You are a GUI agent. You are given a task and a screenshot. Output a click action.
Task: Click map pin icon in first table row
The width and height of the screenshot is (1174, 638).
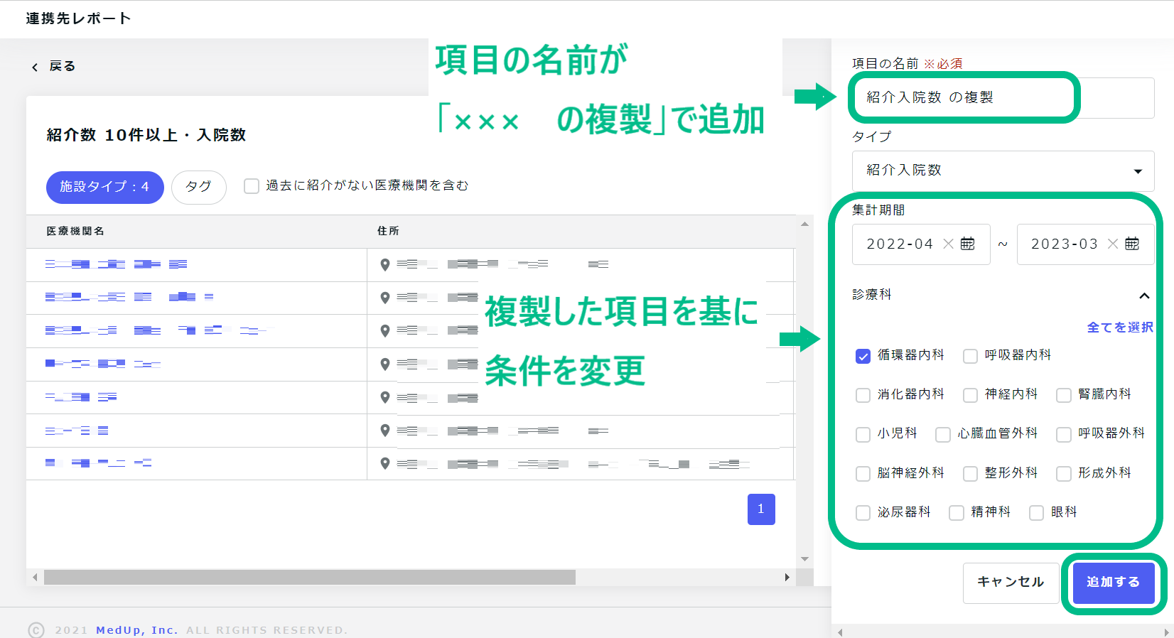tap(385, 264)
